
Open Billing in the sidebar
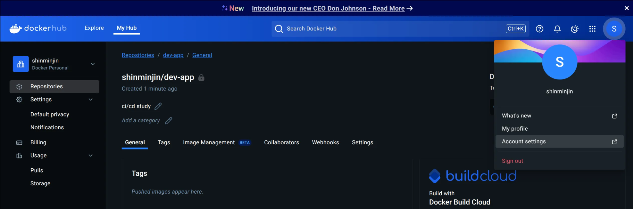[x=38, y=142]
